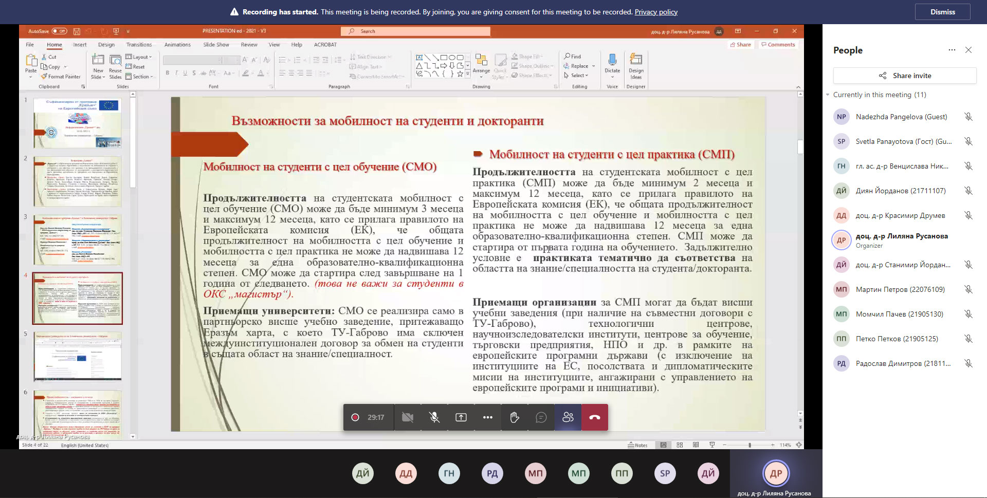
Task: Open the meeting chat conversation
Action: point(541,417)
